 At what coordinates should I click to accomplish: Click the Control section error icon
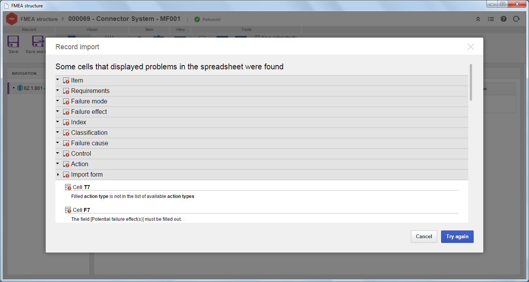pyautogui.click(x=66, y=154)
